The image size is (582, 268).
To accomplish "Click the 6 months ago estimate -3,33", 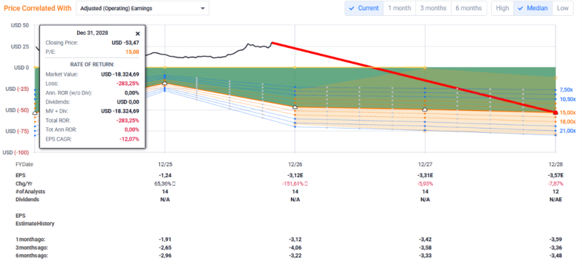I will click(426, 256).
